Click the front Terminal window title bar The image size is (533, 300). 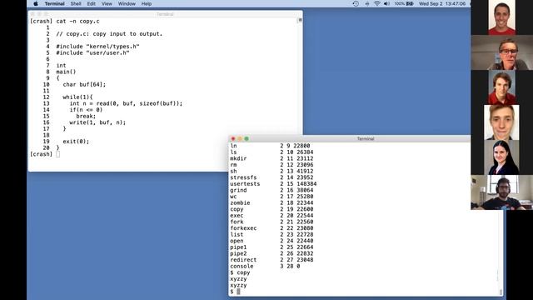(366, 139)
